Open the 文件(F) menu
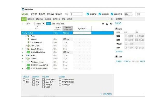The width and height of the screenshot is (166, 104). [34, 14]
